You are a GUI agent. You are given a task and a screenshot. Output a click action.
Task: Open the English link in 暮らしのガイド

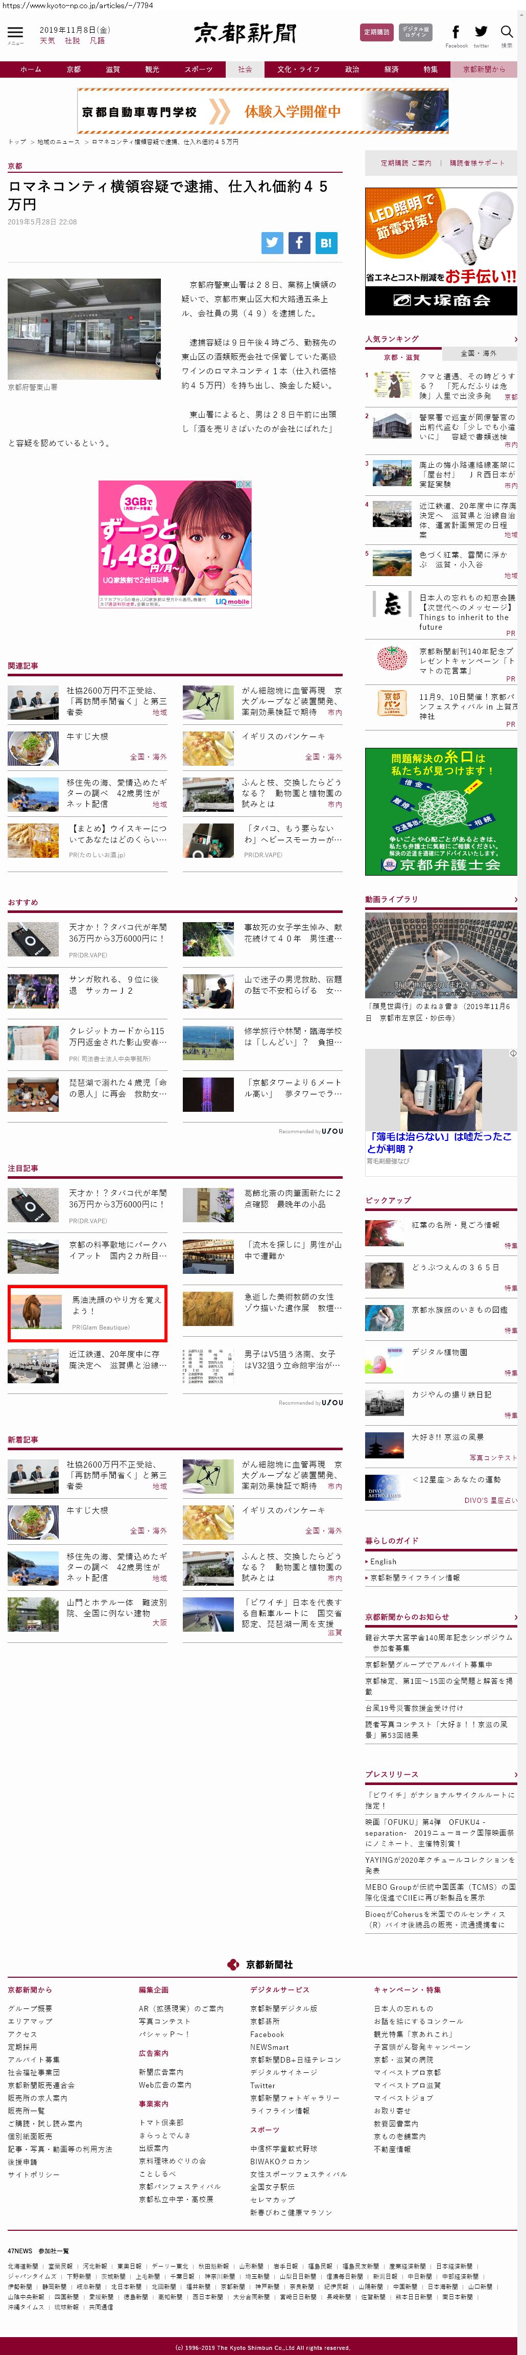pos(384,1562)
